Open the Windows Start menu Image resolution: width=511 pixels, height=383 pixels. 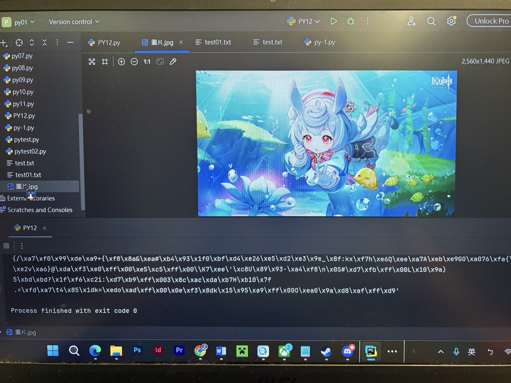53,351
